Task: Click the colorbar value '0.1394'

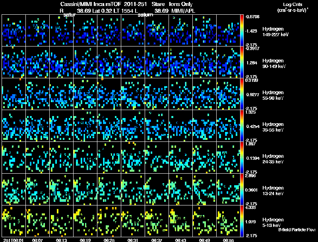Action: click(253, 158)
